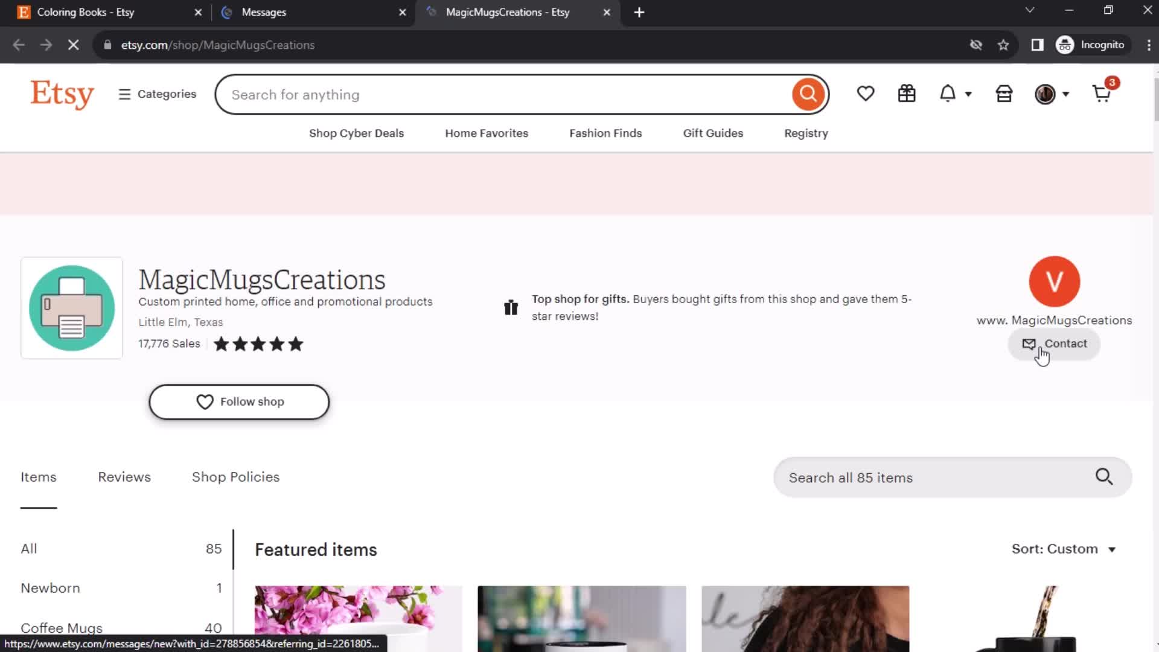The height and width of the screenshot is (652, 1159).
Task: Open the gift mode icon
Action: coord(907,94)
